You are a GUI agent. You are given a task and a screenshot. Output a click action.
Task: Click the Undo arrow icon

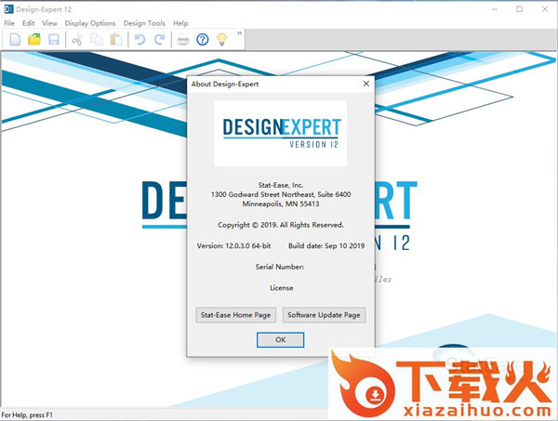(x=140, y=39)
